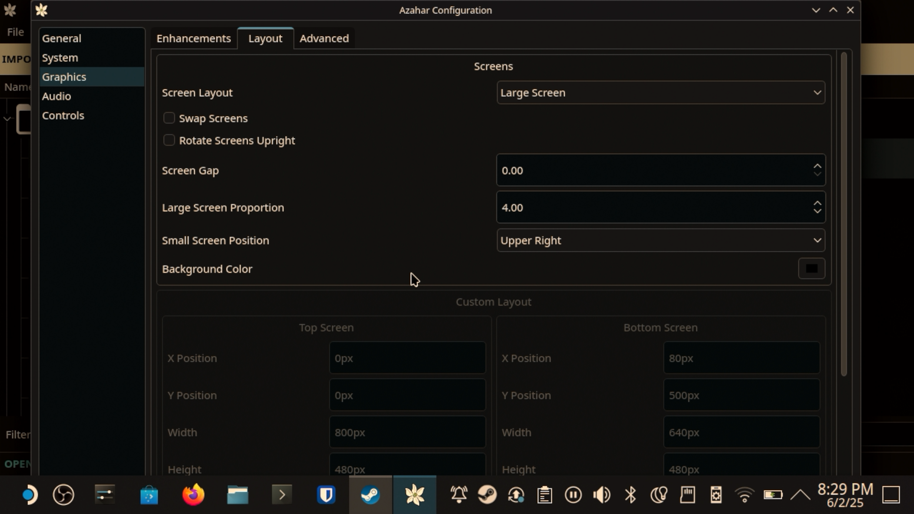This screenshot has width=914, height=514.
Task: Open Controls settings in the sidebar
Action: point(91,115)
